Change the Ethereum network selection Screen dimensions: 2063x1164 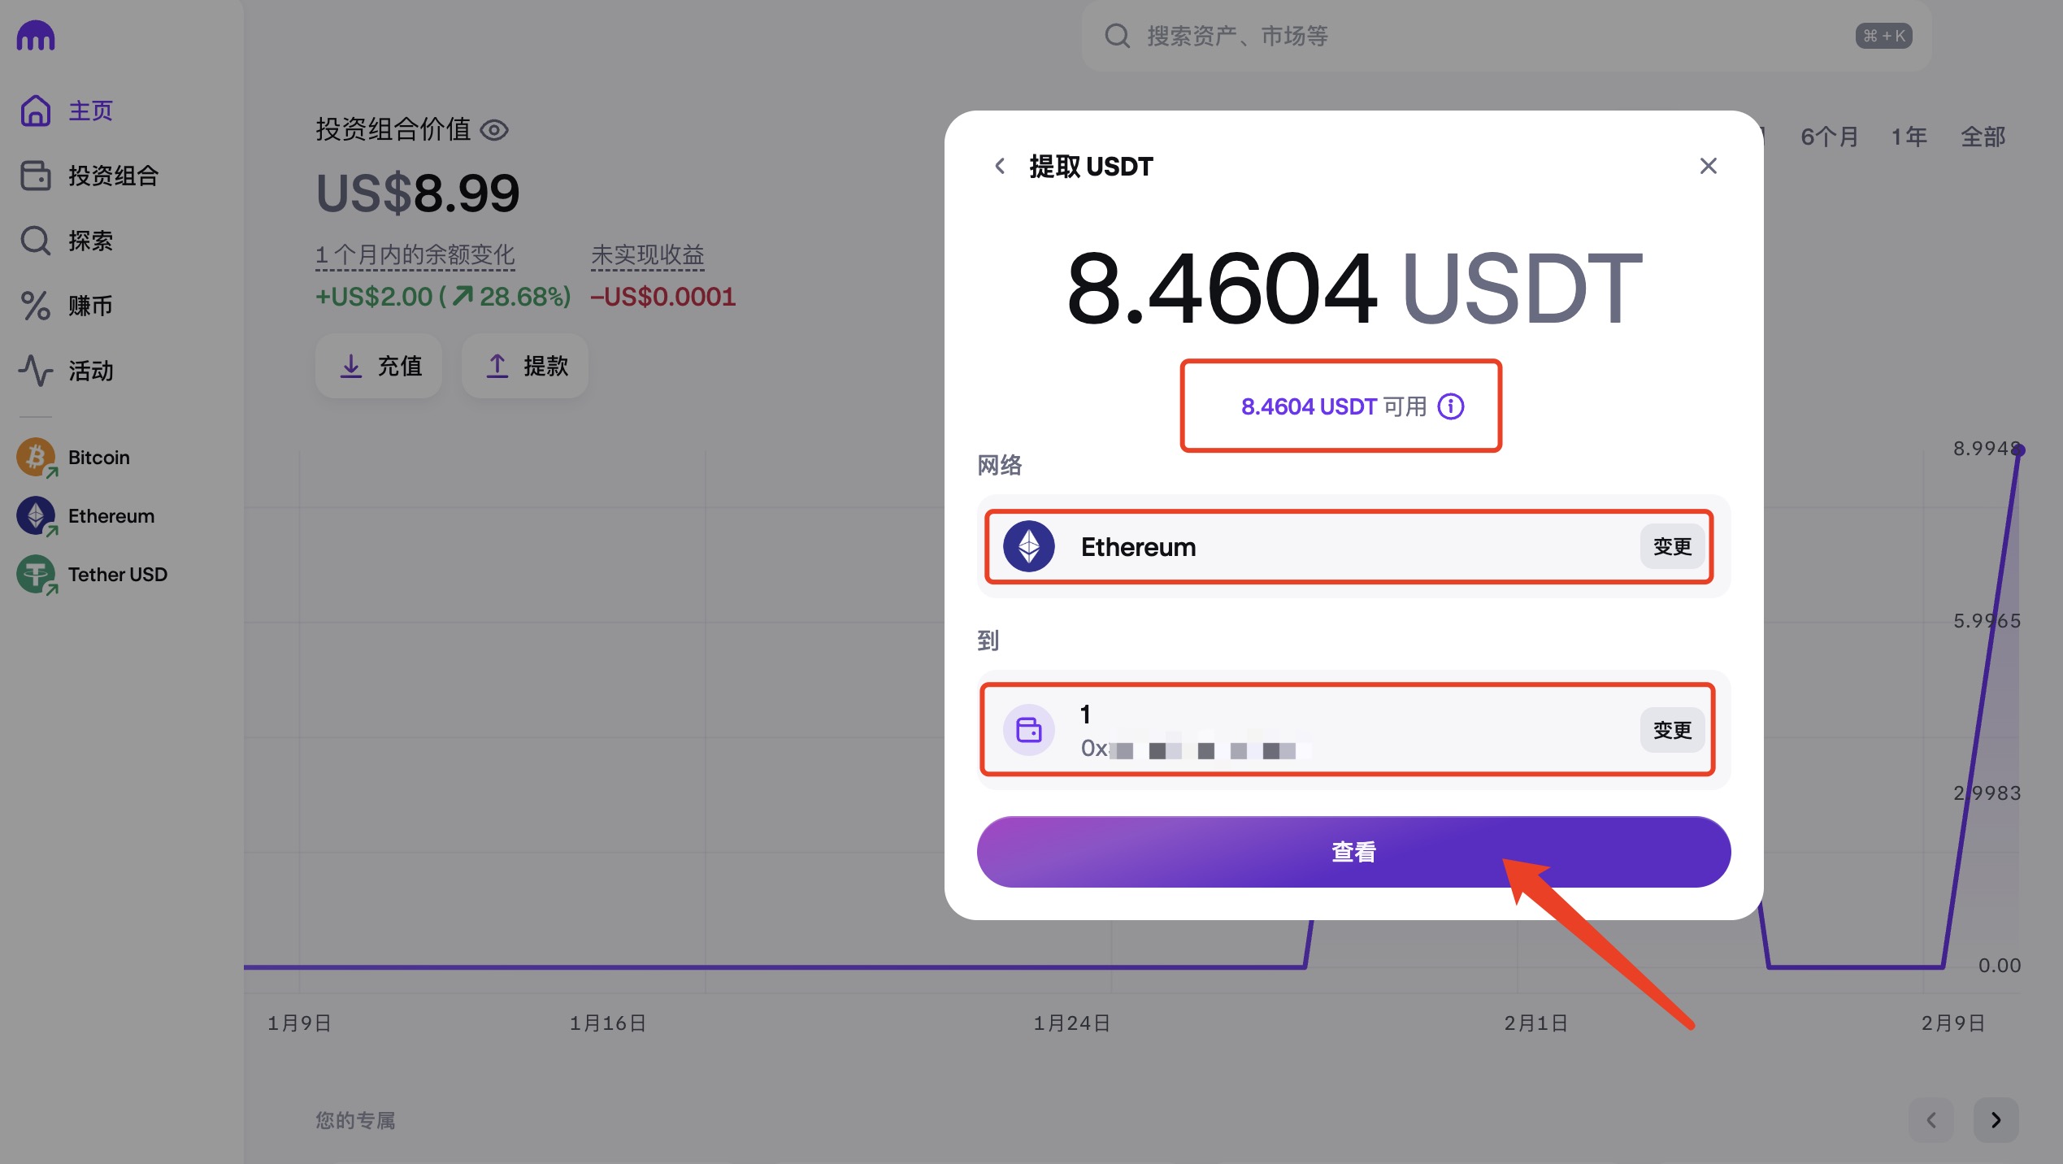pyautogui.click(x=1672, y=546)
